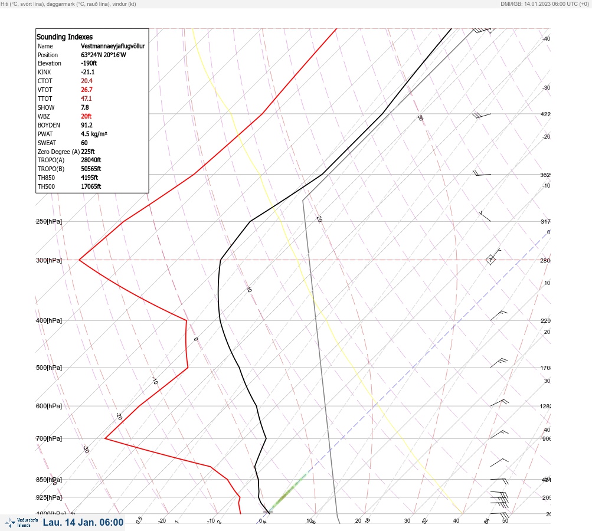Click the TH850 value 4195ft
This screenshot has width=592, height=531.
point(90,178)
